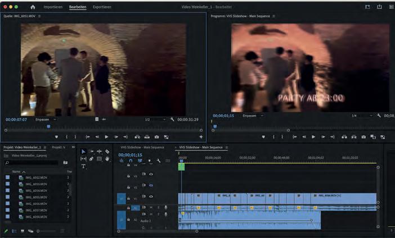This screenshot has width=395, height=238.
Task: Expand the project panel overflow chevrons
Action: point(74,147)
